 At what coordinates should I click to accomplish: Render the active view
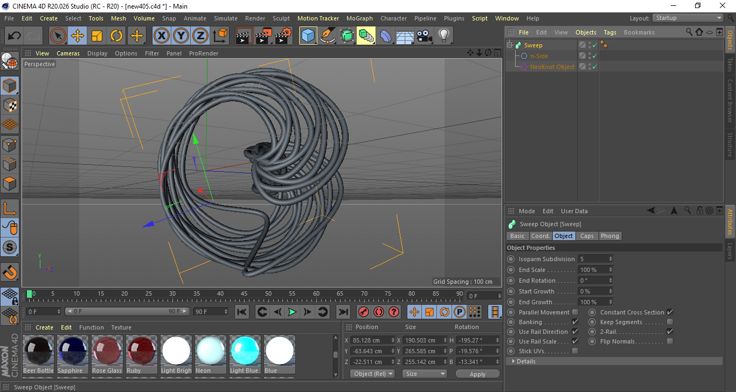point(245,36)
